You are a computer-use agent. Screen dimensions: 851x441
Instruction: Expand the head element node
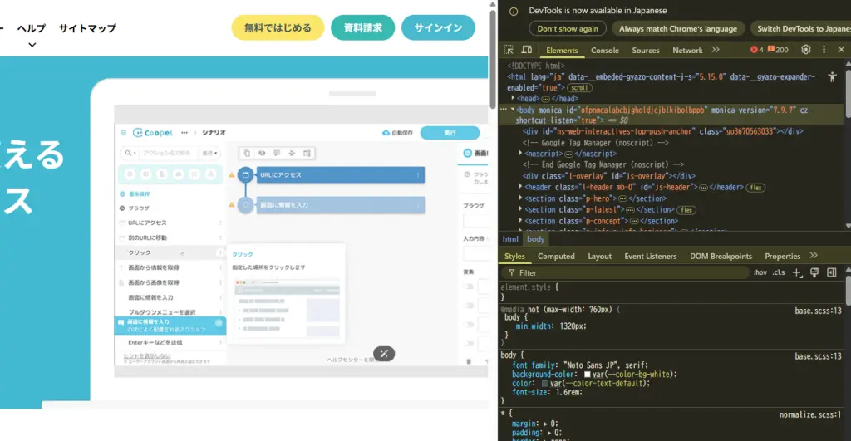pyautogui.click(x=513, y=98)
